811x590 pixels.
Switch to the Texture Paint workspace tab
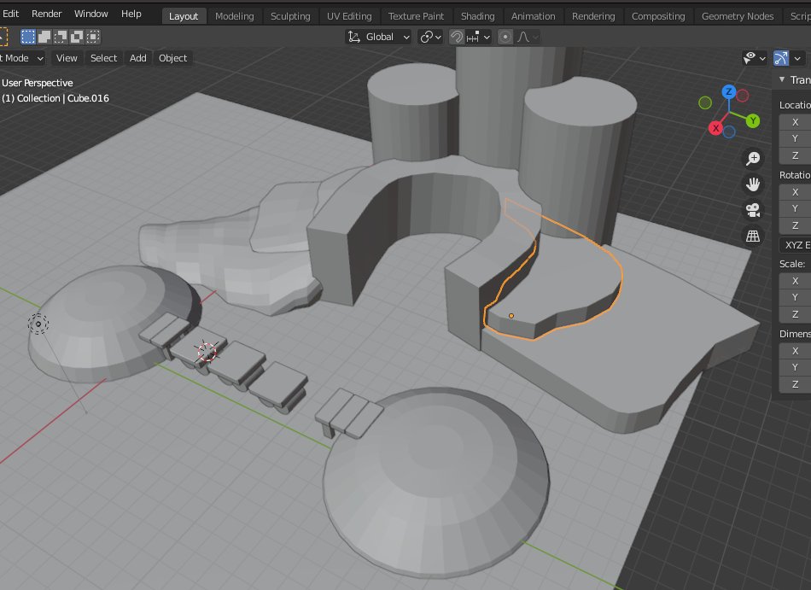pos(416,16)
